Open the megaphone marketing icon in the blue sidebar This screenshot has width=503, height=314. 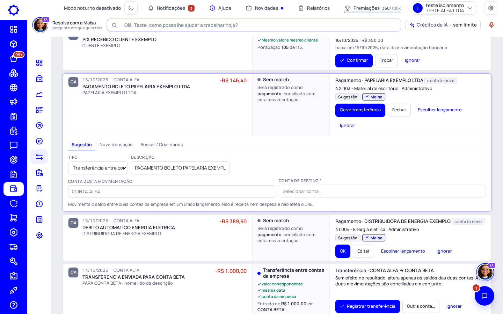[14, 102]
